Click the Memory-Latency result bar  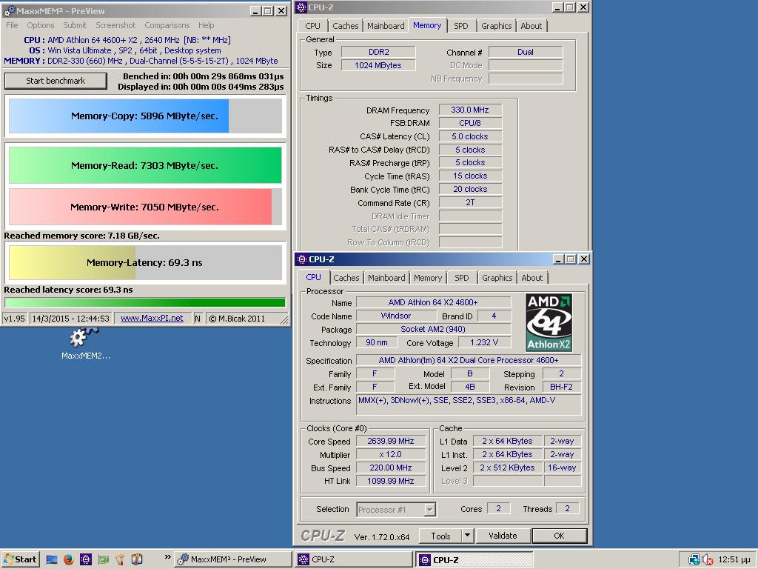(x=145, y=263)
